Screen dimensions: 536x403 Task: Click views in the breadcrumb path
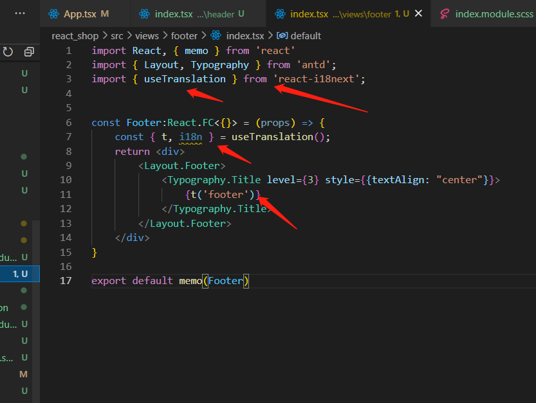(147, 36)
